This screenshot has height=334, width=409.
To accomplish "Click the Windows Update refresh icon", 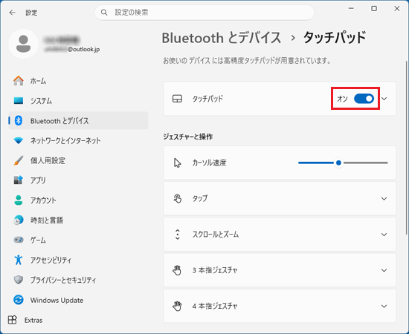I will click(x=19, y=300).
